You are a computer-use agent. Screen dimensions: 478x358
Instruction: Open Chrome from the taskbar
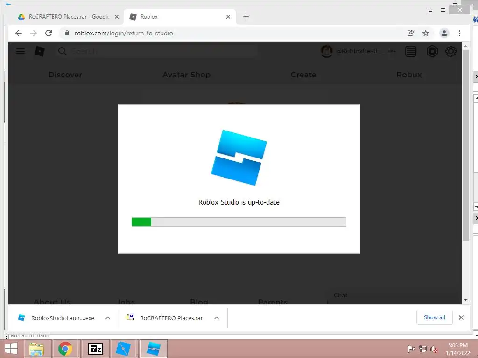pyautogui.click(x=65, y=349)
